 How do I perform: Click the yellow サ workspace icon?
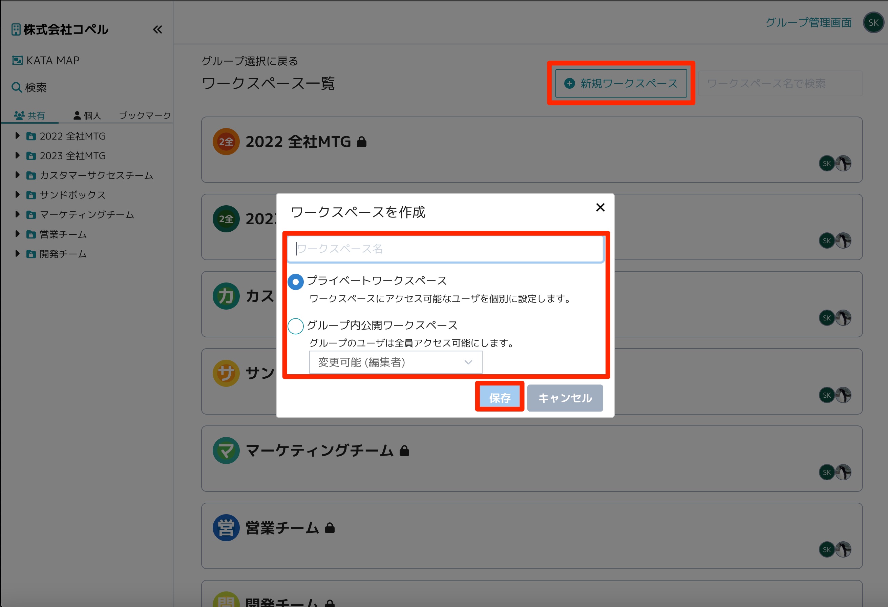coord(226,373)
